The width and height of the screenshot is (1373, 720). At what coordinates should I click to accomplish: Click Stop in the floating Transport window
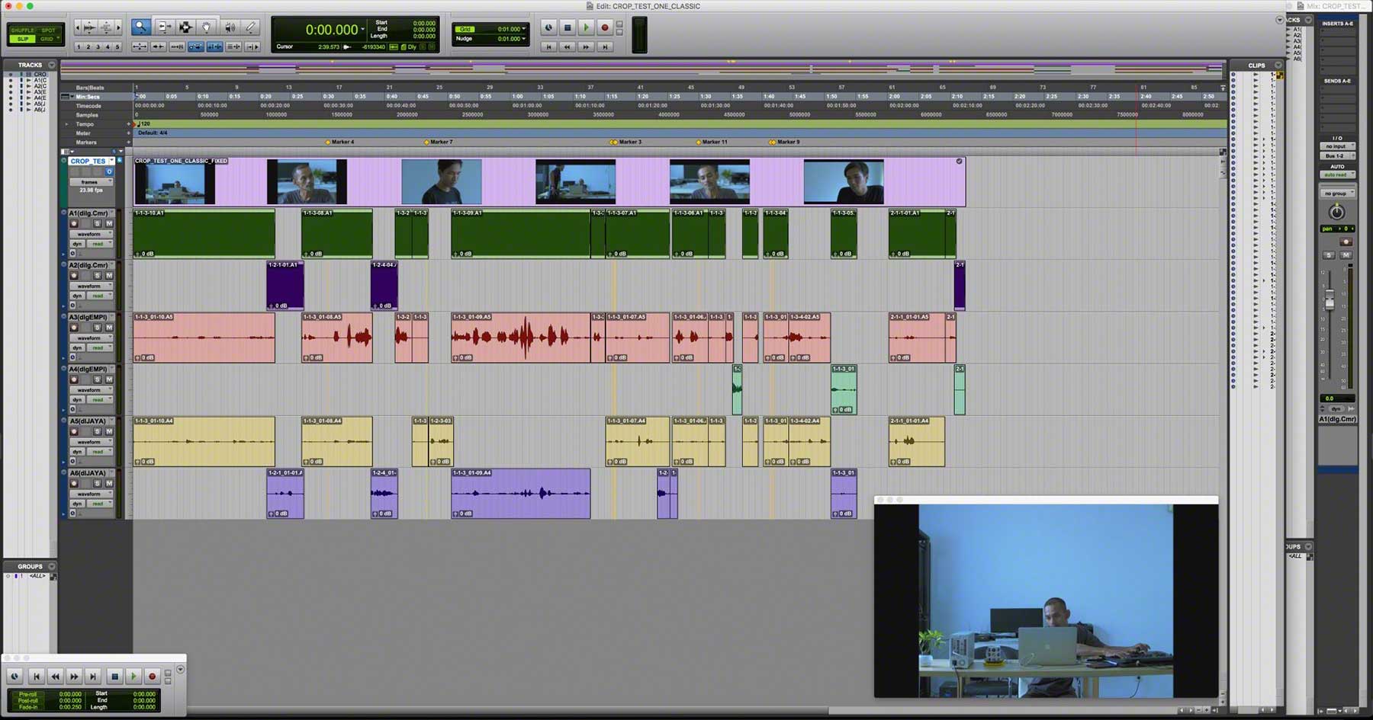pos(114,676)
